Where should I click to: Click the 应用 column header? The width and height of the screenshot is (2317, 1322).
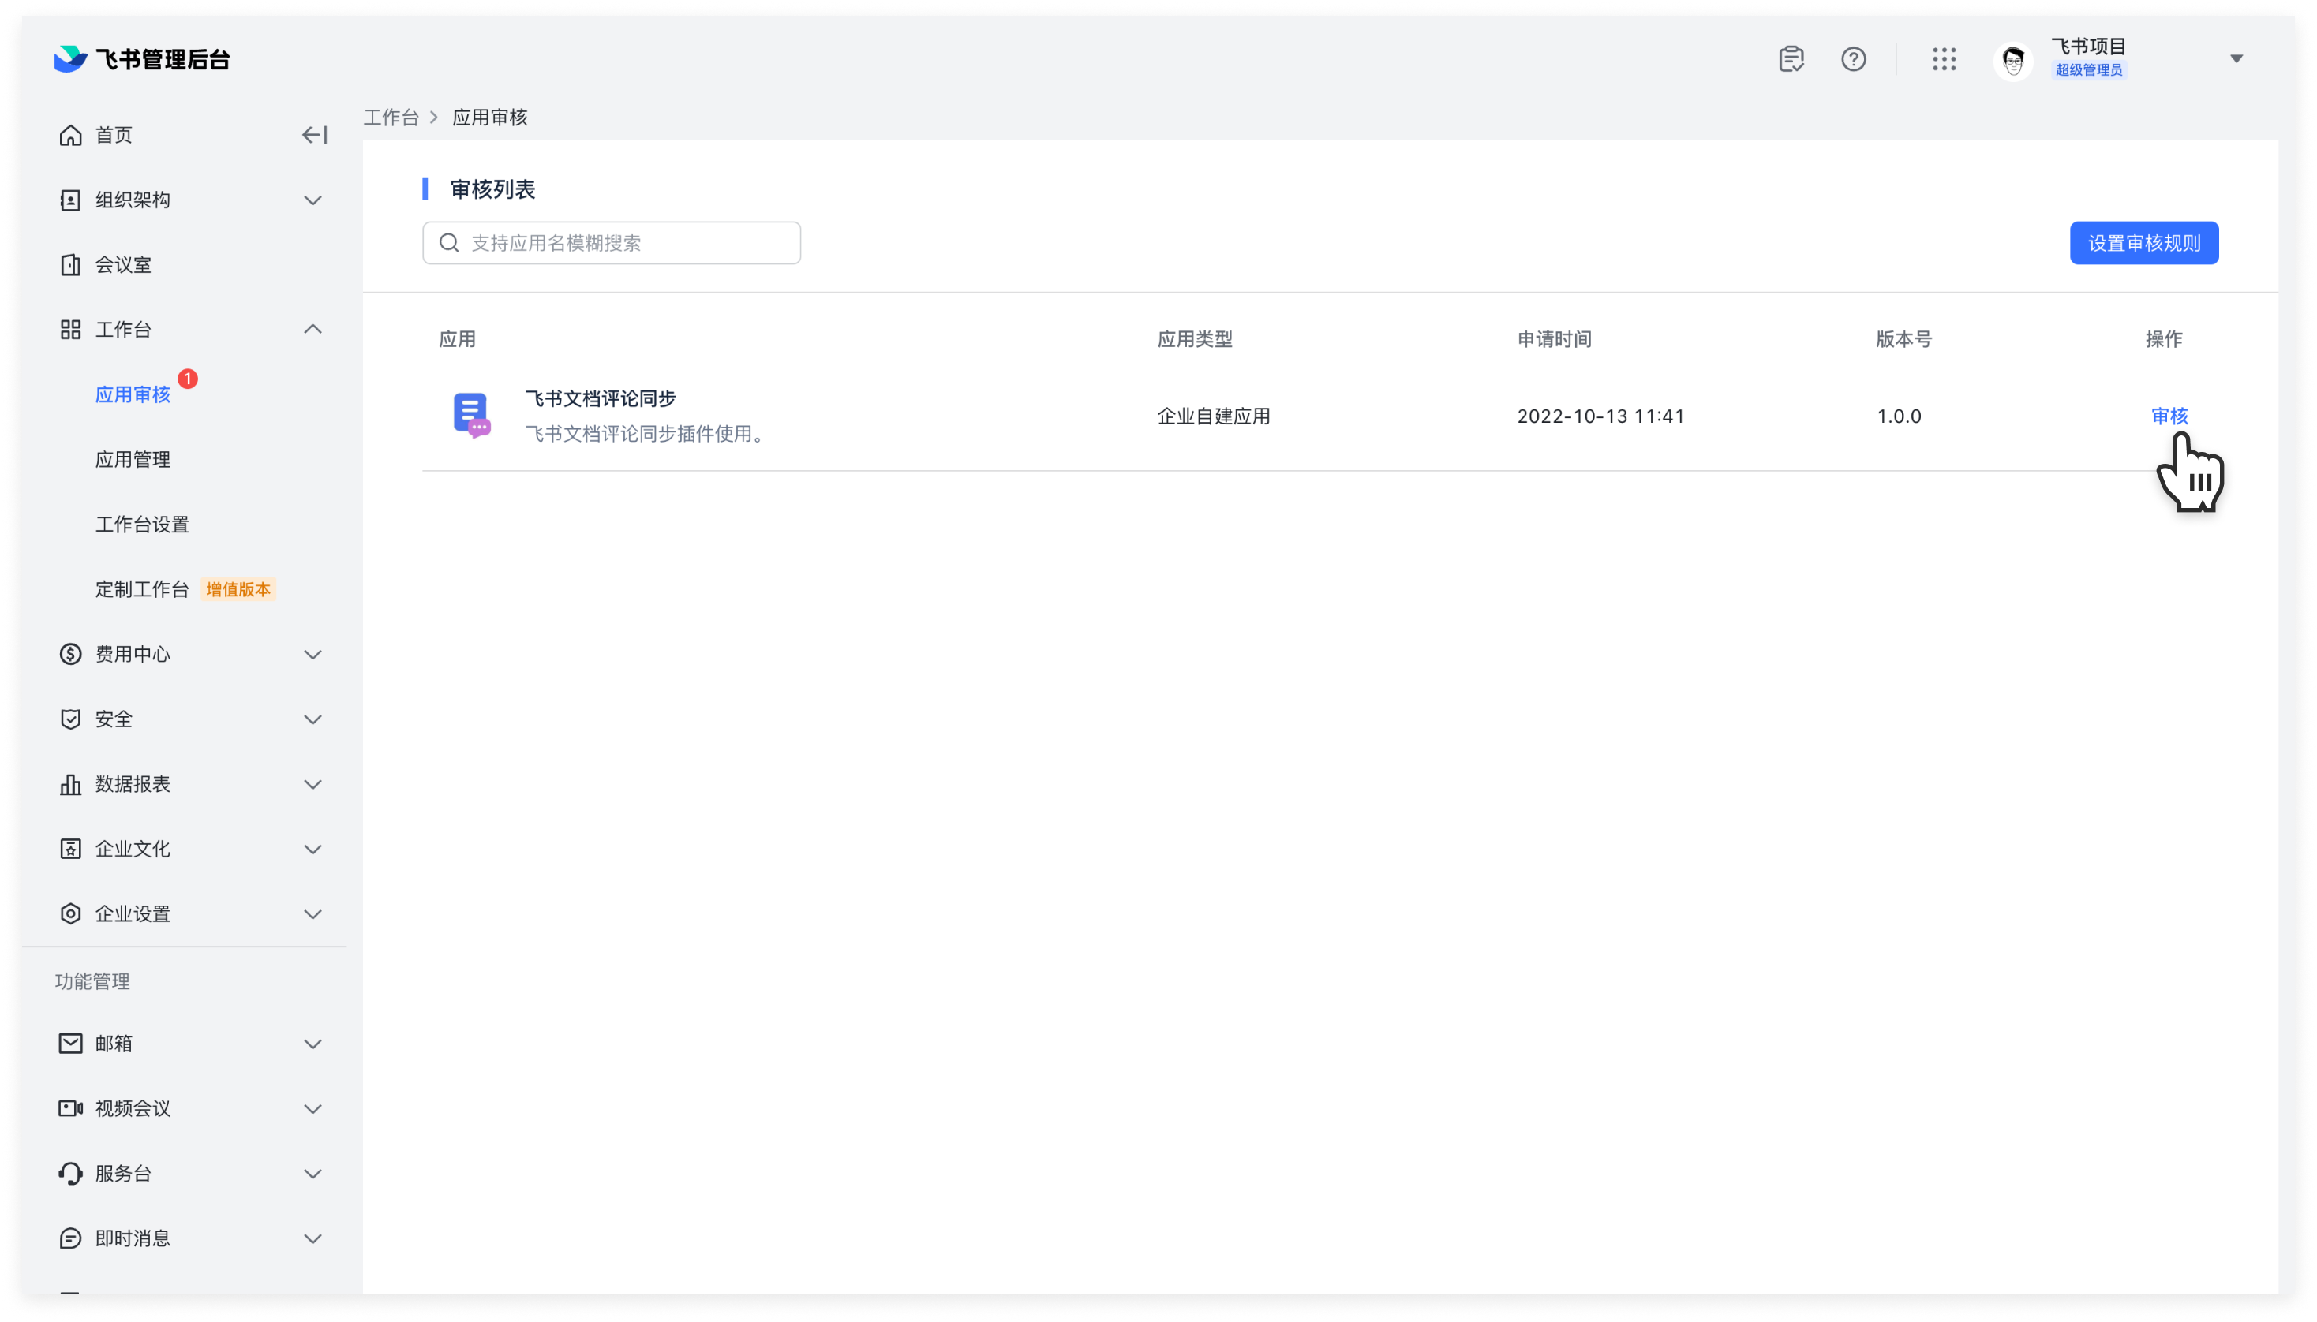(457, 340)
